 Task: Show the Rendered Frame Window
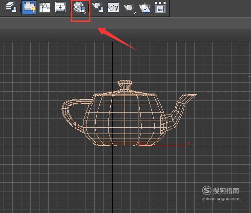[x=113, y=7]
